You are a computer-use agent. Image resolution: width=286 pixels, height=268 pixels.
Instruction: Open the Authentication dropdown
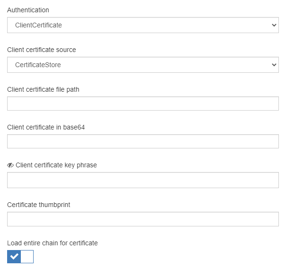tap(142, 26)
